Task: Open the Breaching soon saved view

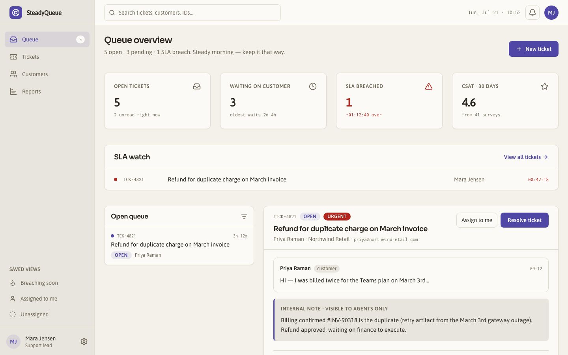Action: click(x=47, y=283)
